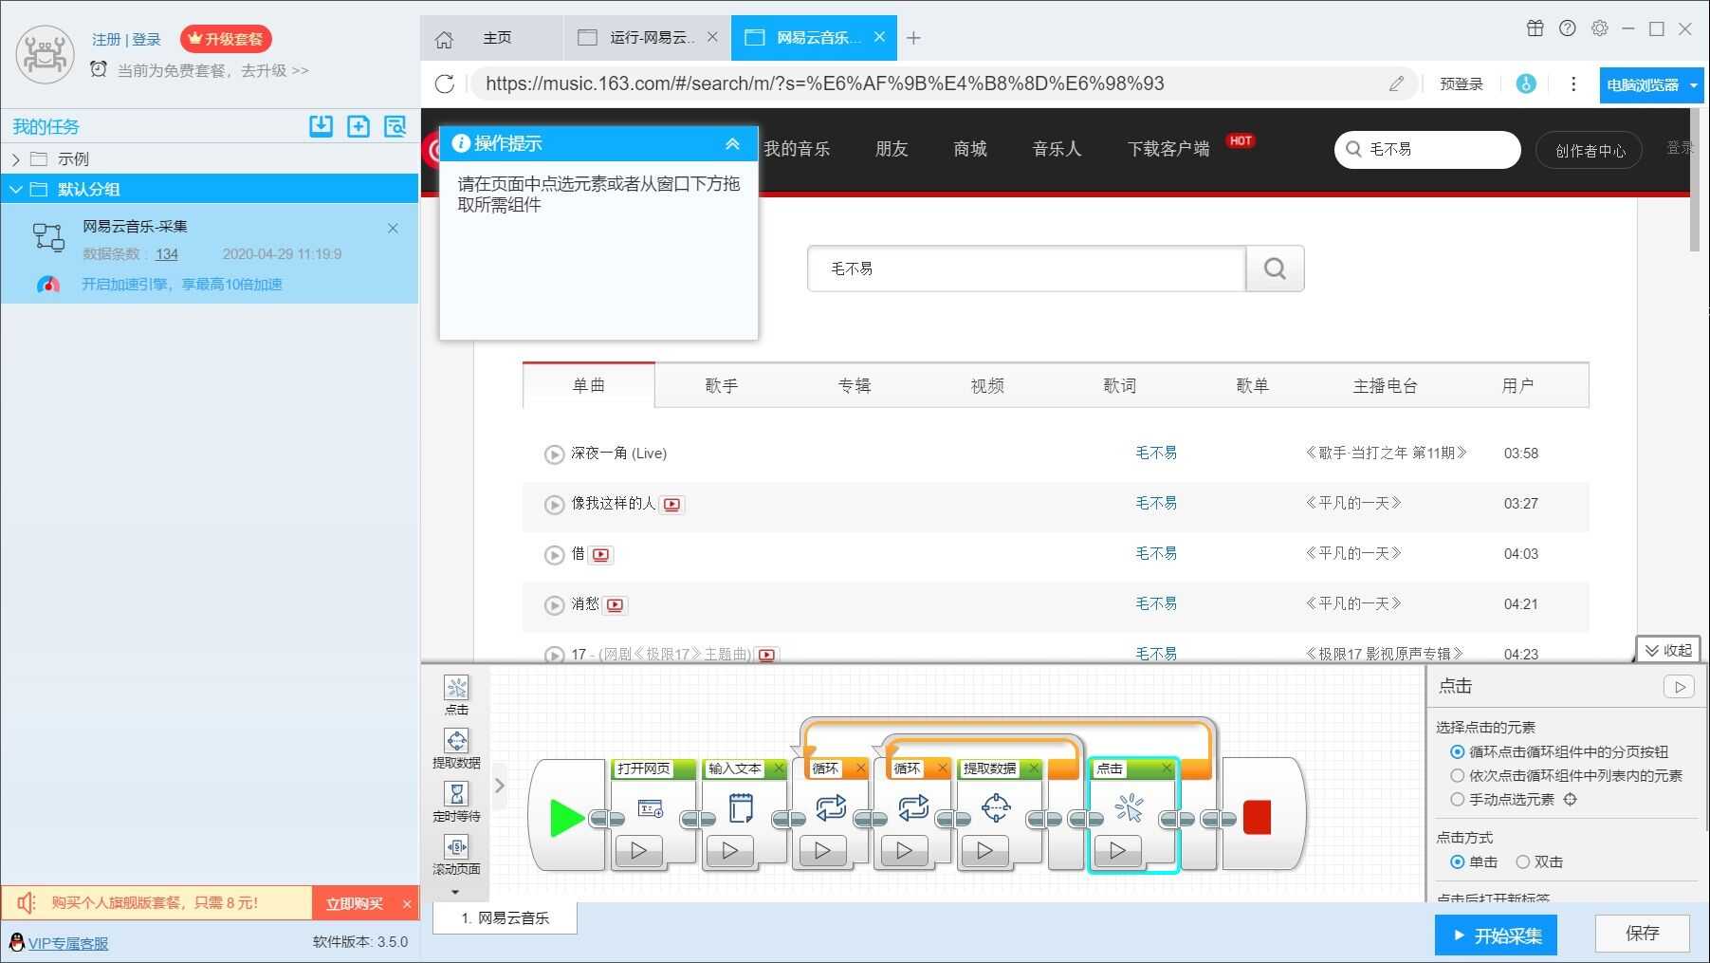This screenshot has width=1710, height=963.
Task: Click the new task plus icon
Action: (358, 126)
